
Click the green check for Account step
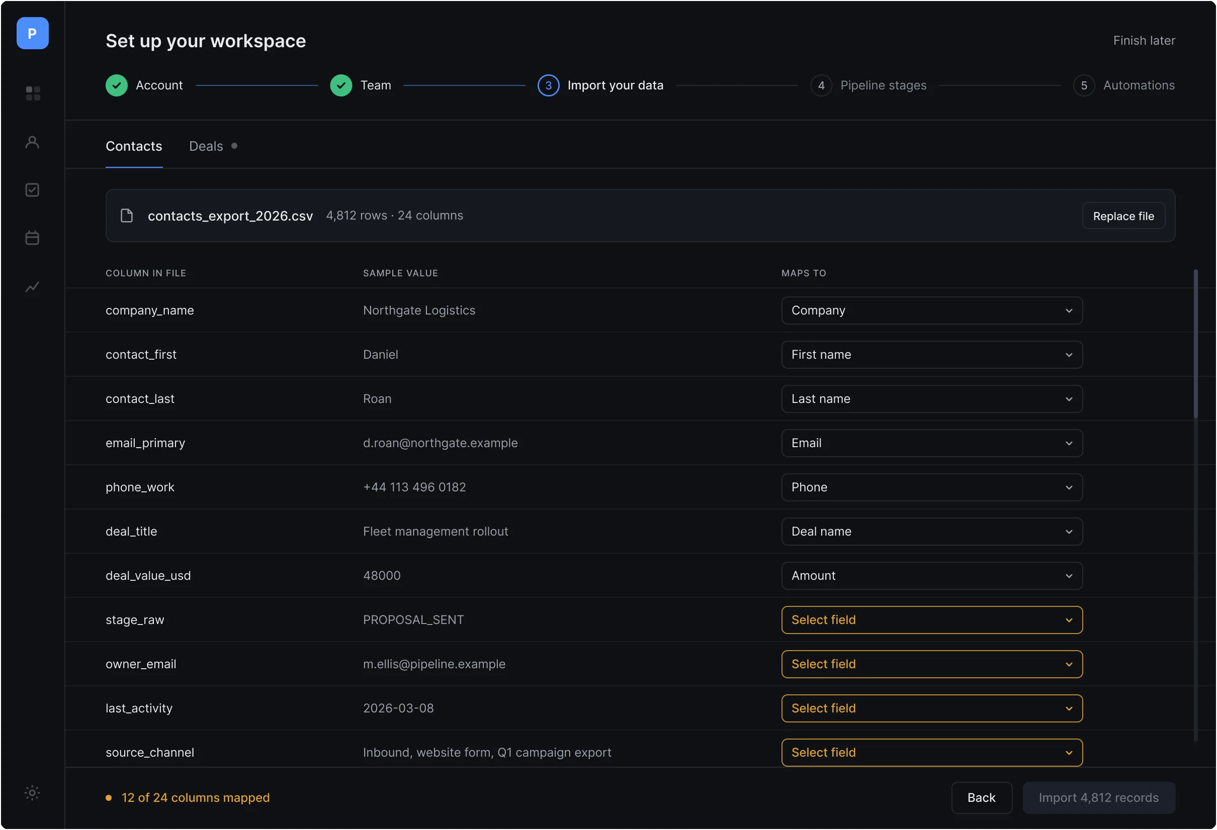(116, 85)
